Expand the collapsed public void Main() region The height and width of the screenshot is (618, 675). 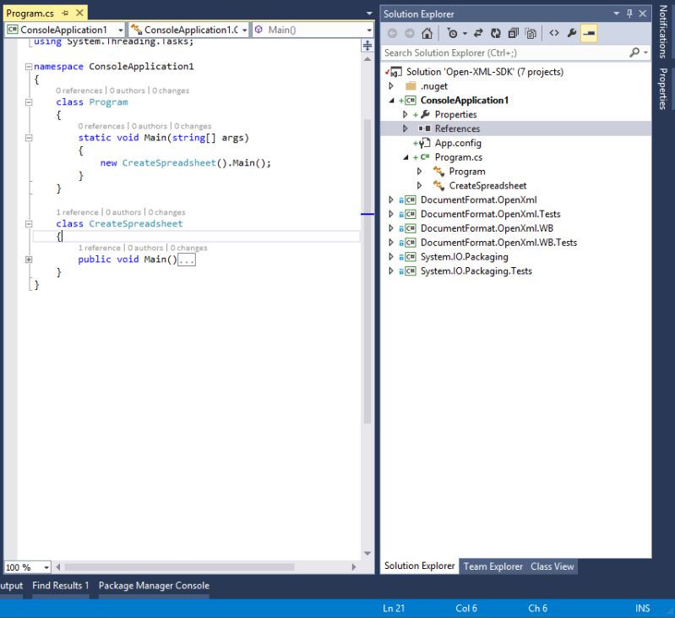(x=29, y=260)
